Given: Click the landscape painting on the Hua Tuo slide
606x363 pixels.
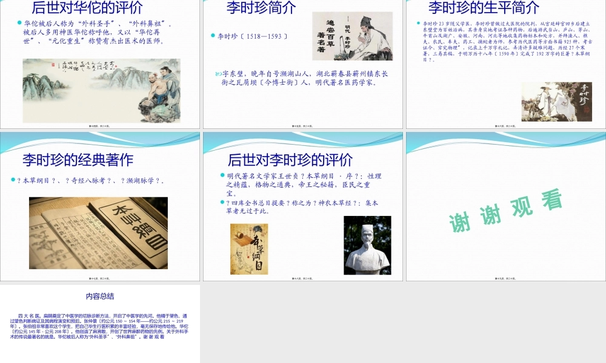Looking at the screenshot, I should coord(100,85).
